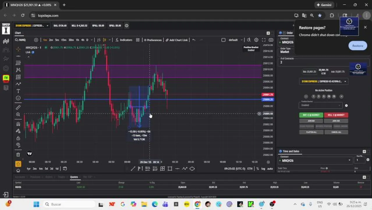The image size is (372, 210).
Task: Toggle magnet mode in drawing toolbar
Action: pyautogui.click(x=18, y=124)
